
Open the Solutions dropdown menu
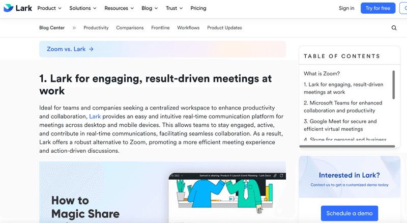83,8
